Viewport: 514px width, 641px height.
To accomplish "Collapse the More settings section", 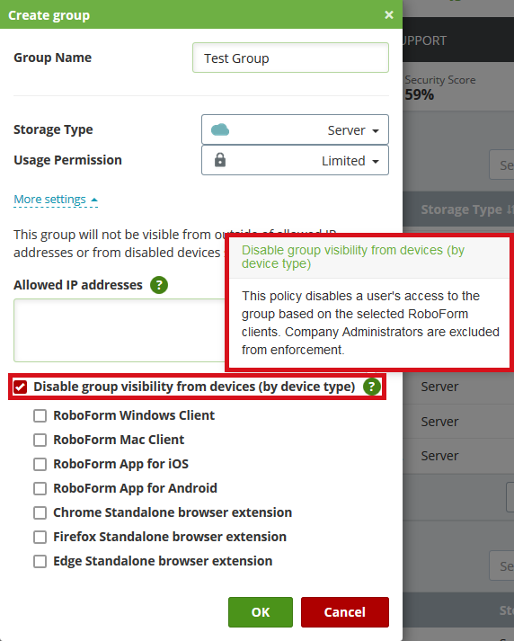I will click(x=56, y=200).
